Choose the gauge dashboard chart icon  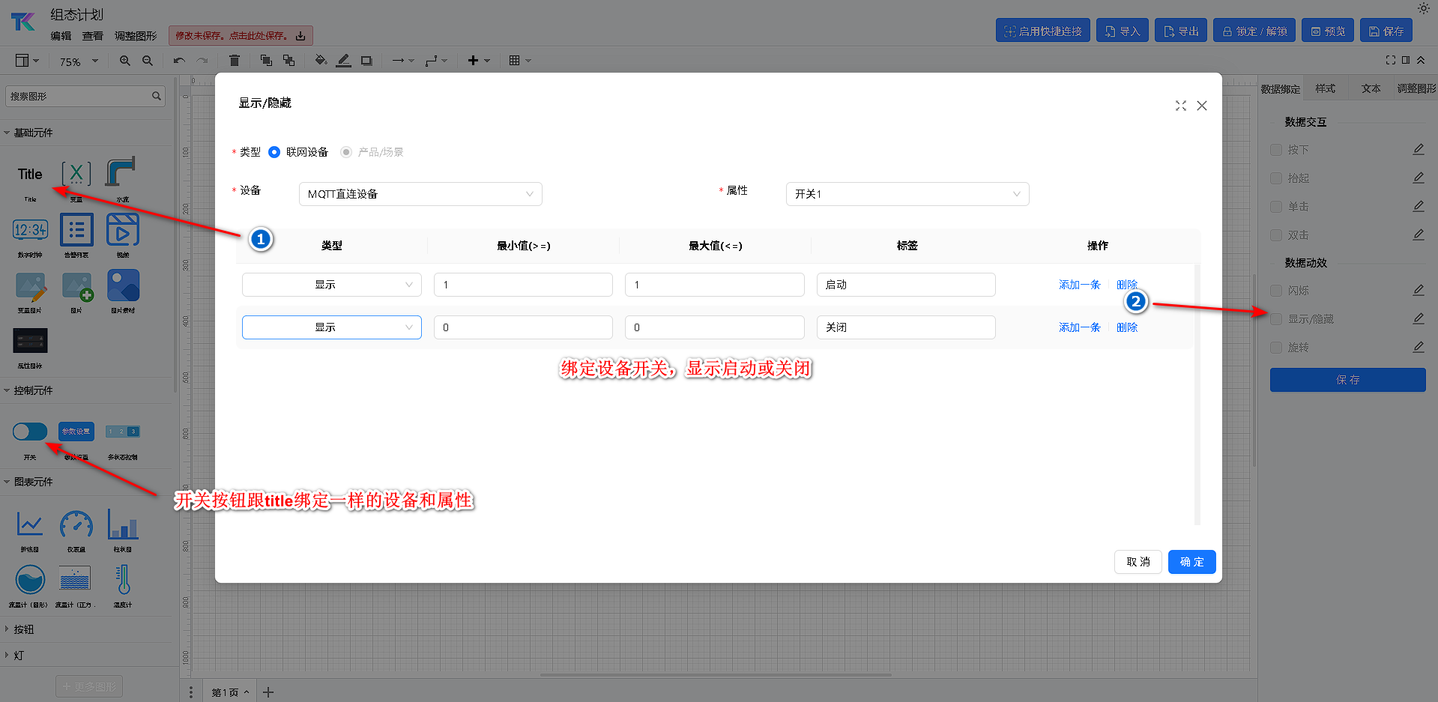76,524
